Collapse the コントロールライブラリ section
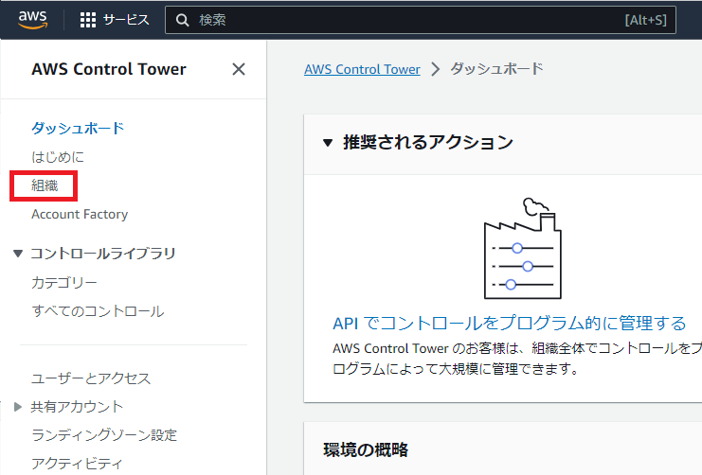 pyautogui.click(x=18, y=254)
